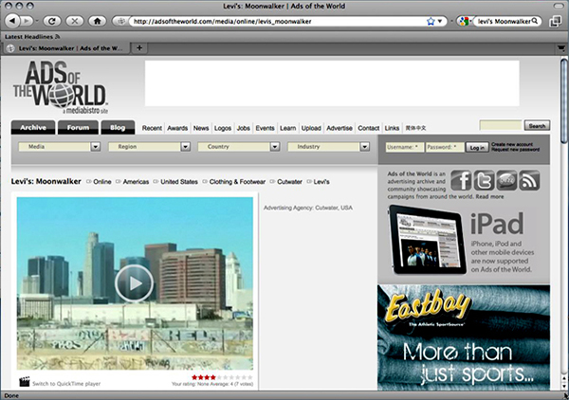Open the Learn section

point(287,128)
